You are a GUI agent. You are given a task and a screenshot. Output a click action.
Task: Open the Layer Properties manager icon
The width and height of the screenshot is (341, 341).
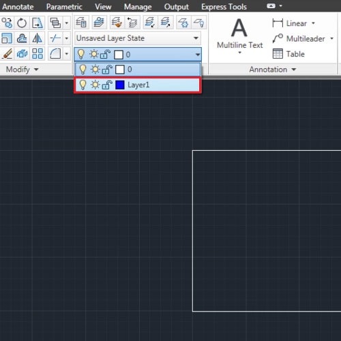coord(81,23)
